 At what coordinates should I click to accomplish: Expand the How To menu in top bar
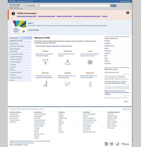(x=30, y=1)
